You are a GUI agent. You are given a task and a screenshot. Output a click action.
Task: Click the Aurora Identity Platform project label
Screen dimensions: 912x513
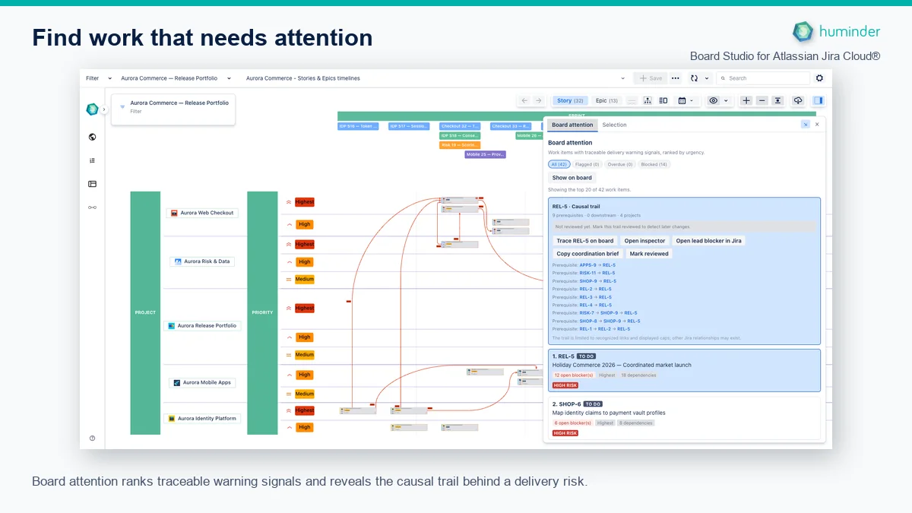[x=202, y=419]
